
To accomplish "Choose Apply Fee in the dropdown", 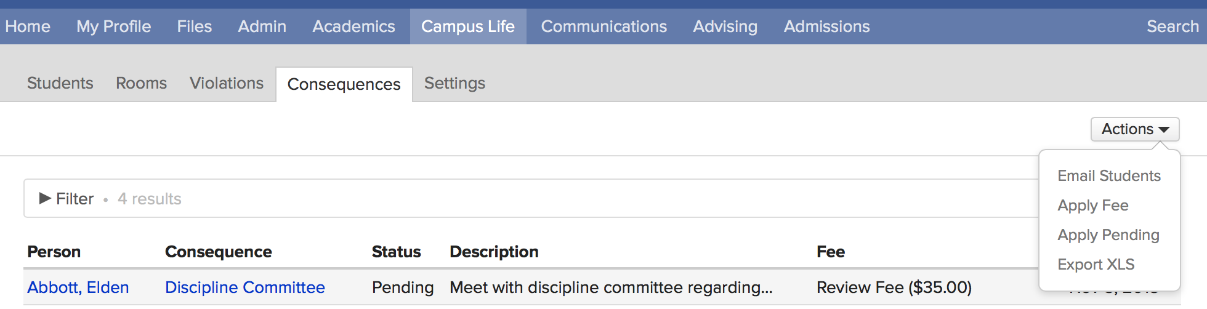I will (1092, 206).
